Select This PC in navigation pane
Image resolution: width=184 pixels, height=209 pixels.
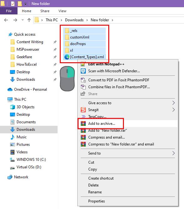[20, 99]
